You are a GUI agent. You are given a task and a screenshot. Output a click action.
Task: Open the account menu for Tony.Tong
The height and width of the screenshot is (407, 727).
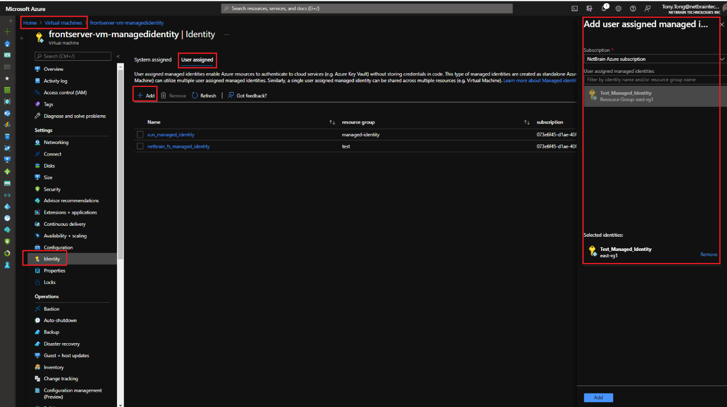694,8
